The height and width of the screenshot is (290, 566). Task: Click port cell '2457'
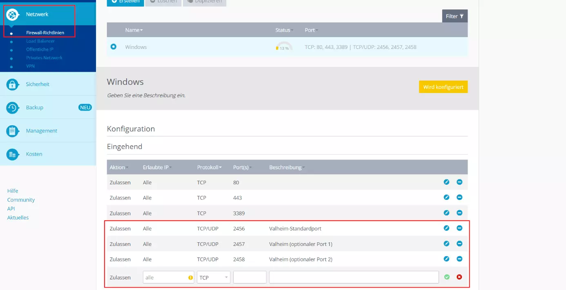click(x=239, y=244)
